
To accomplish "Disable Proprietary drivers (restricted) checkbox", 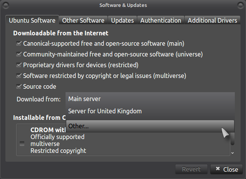I will [19, 65].
